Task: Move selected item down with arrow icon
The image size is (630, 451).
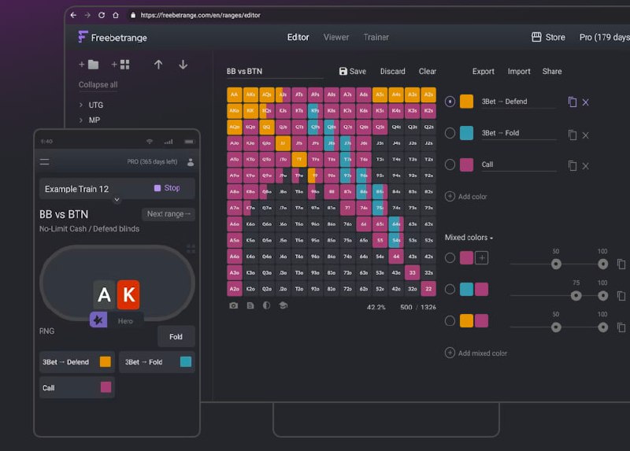Action: coord(183,65)
